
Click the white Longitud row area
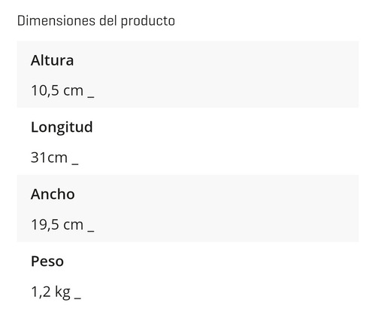(x=188, y=142)
